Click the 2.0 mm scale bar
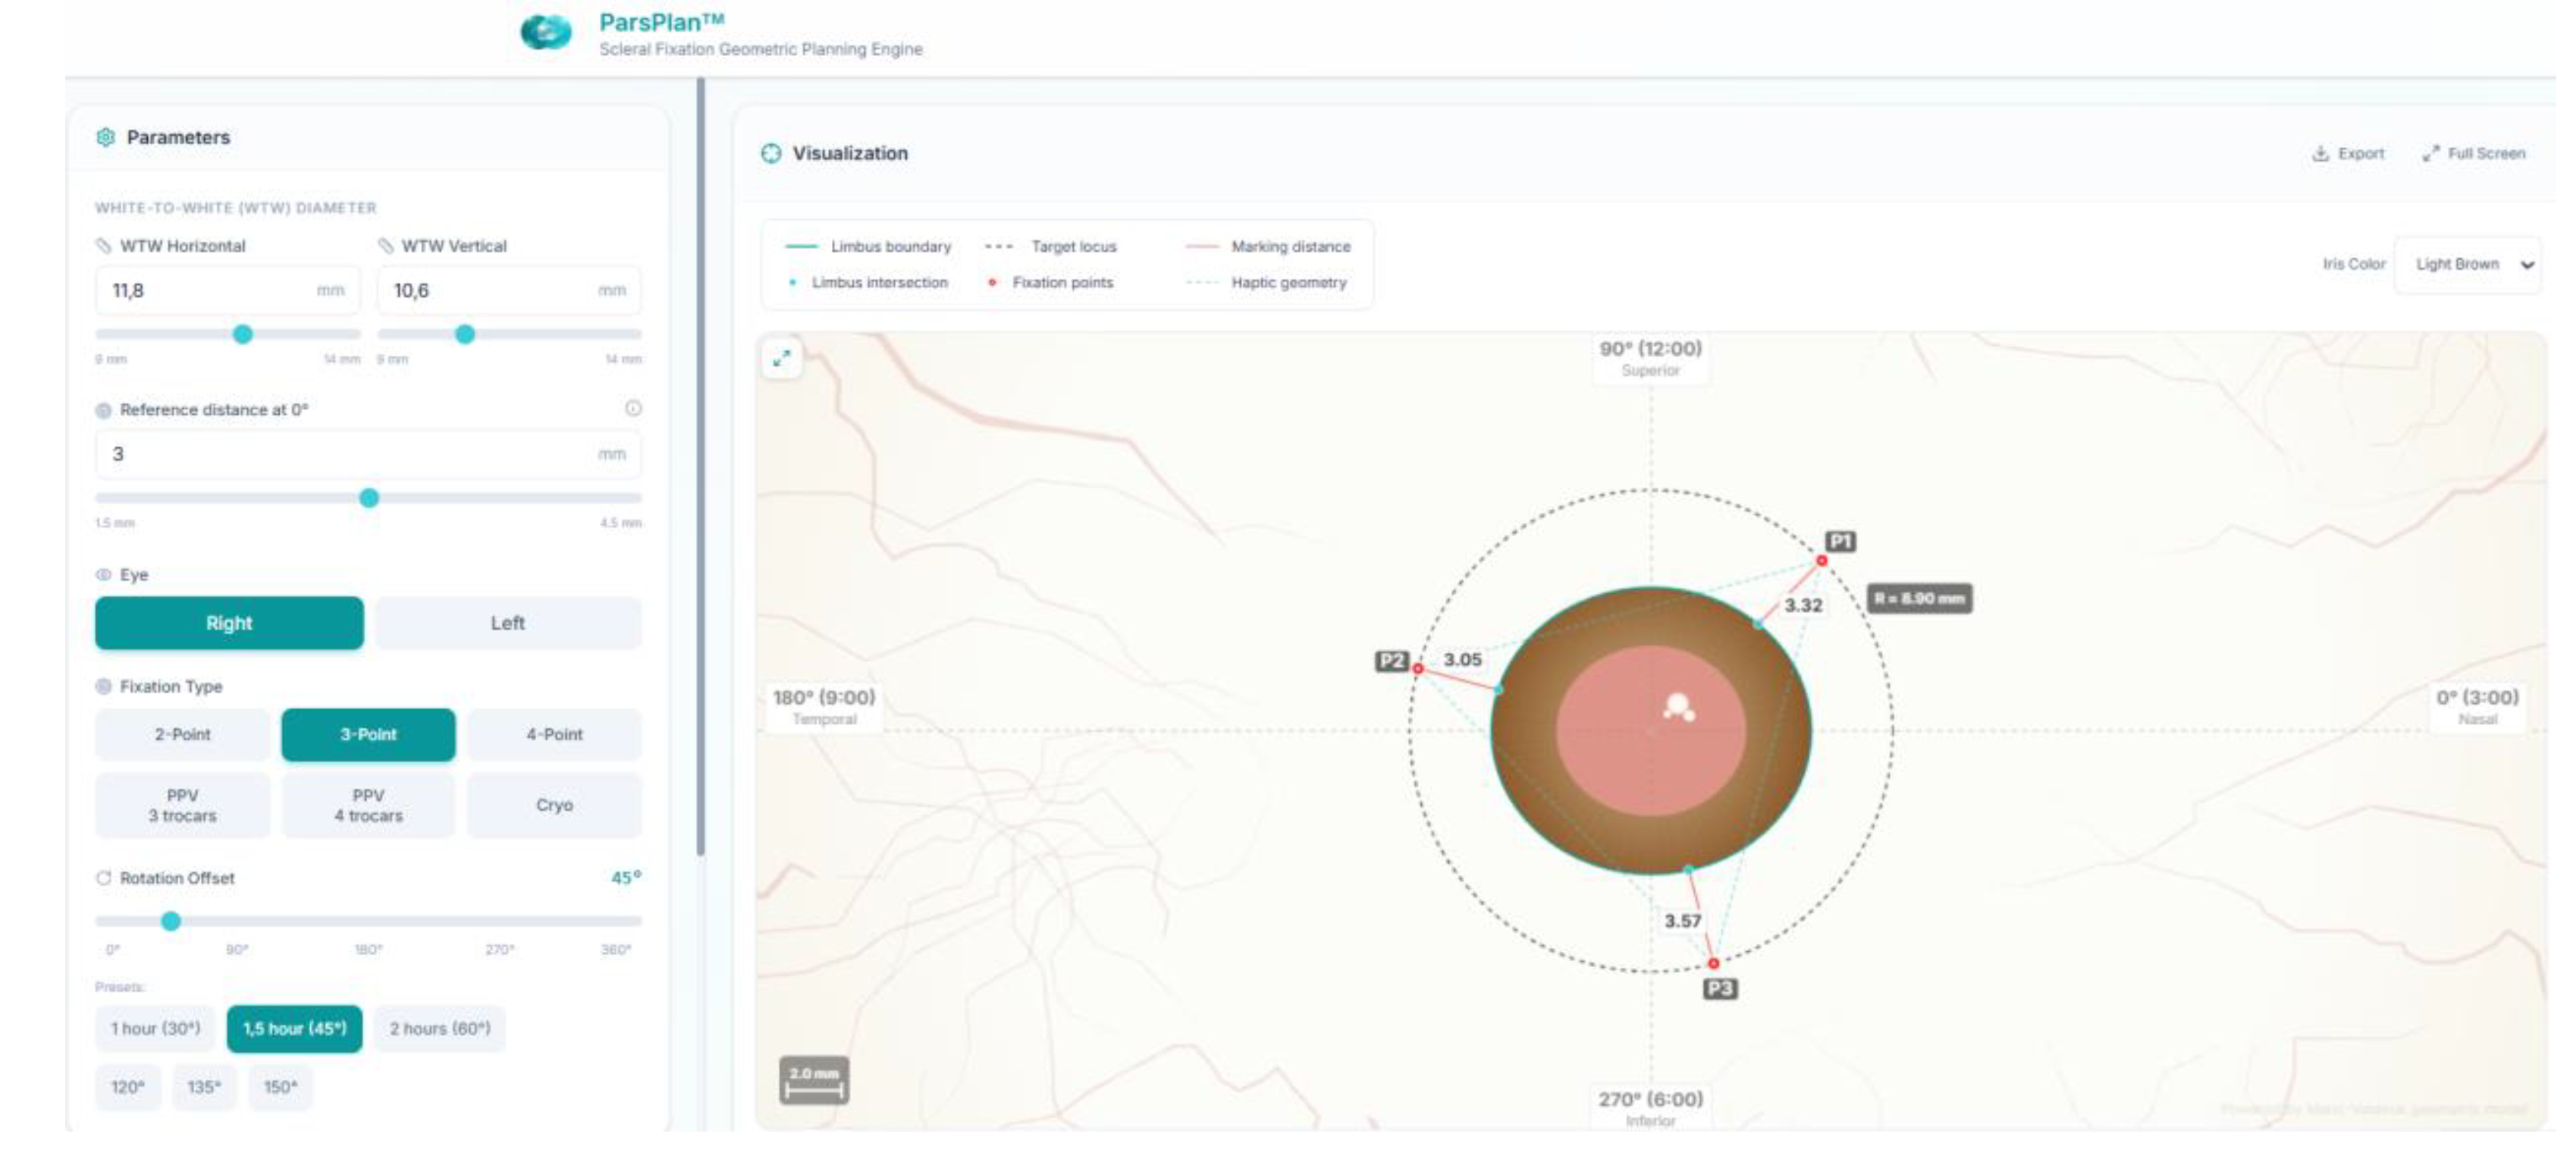 pos(814,1081)
